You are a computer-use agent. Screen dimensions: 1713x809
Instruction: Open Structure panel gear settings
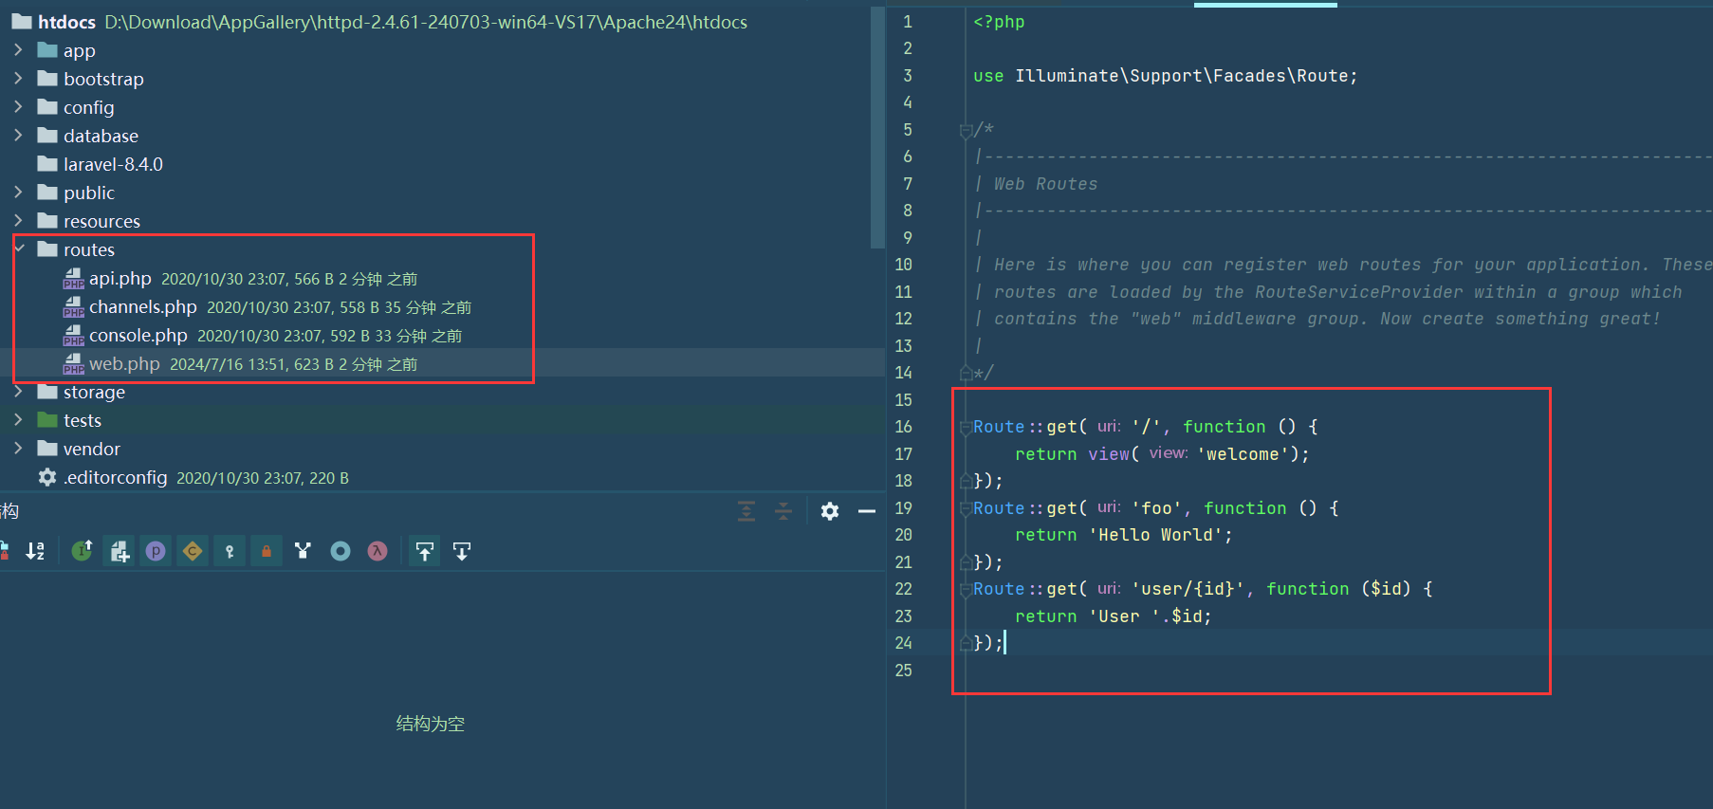830,511
